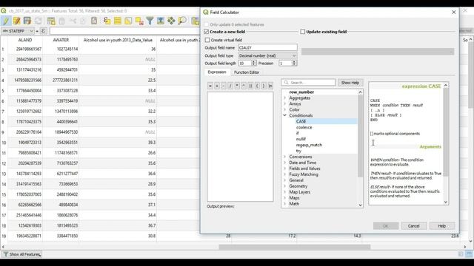Insert the minus operator into the expression
Image resolution: width=474 pixels, height=266 pixels.
pyautogui.click(x=224, y=86)
